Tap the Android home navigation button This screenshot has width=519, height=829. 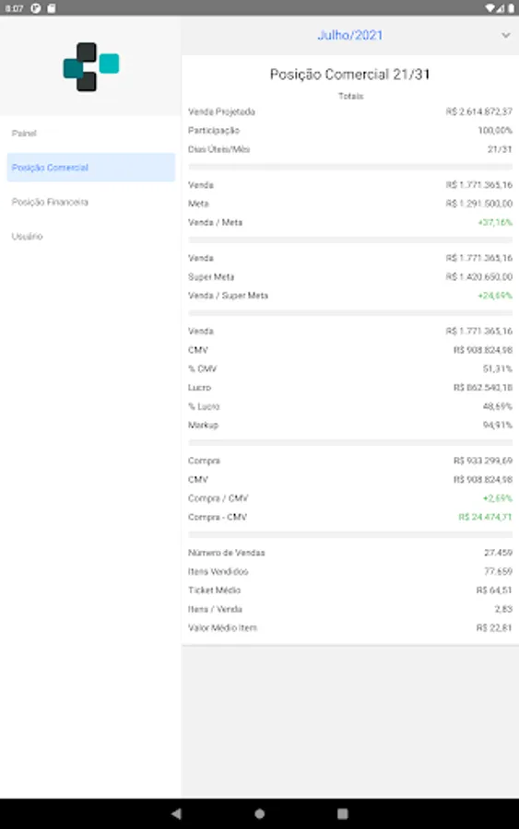(259, 813)
